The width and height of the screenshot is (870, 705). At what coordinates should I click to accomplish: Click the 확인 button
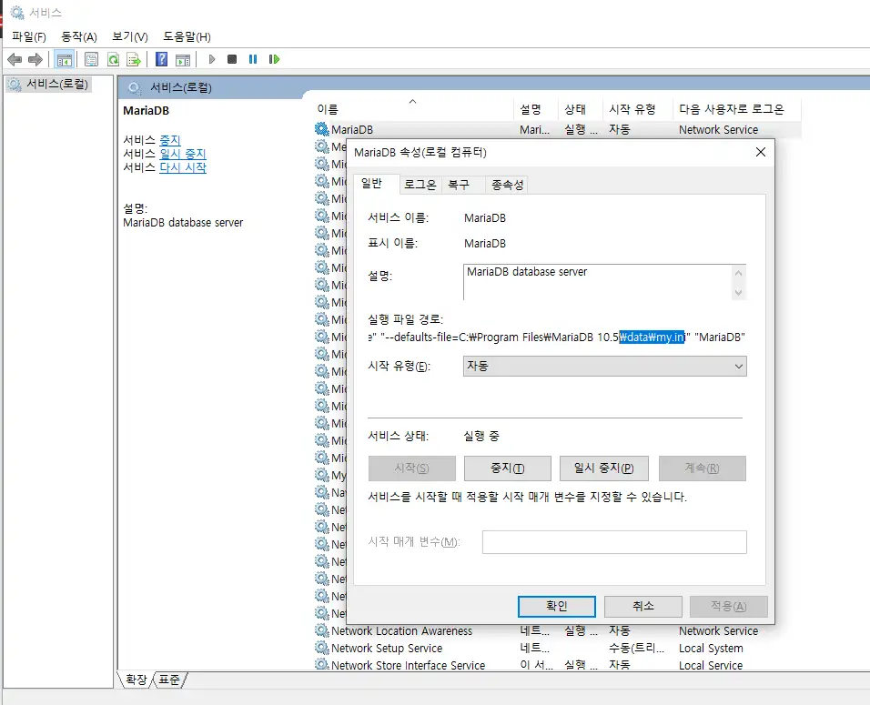pyautogui.click(x=557, y=606)
